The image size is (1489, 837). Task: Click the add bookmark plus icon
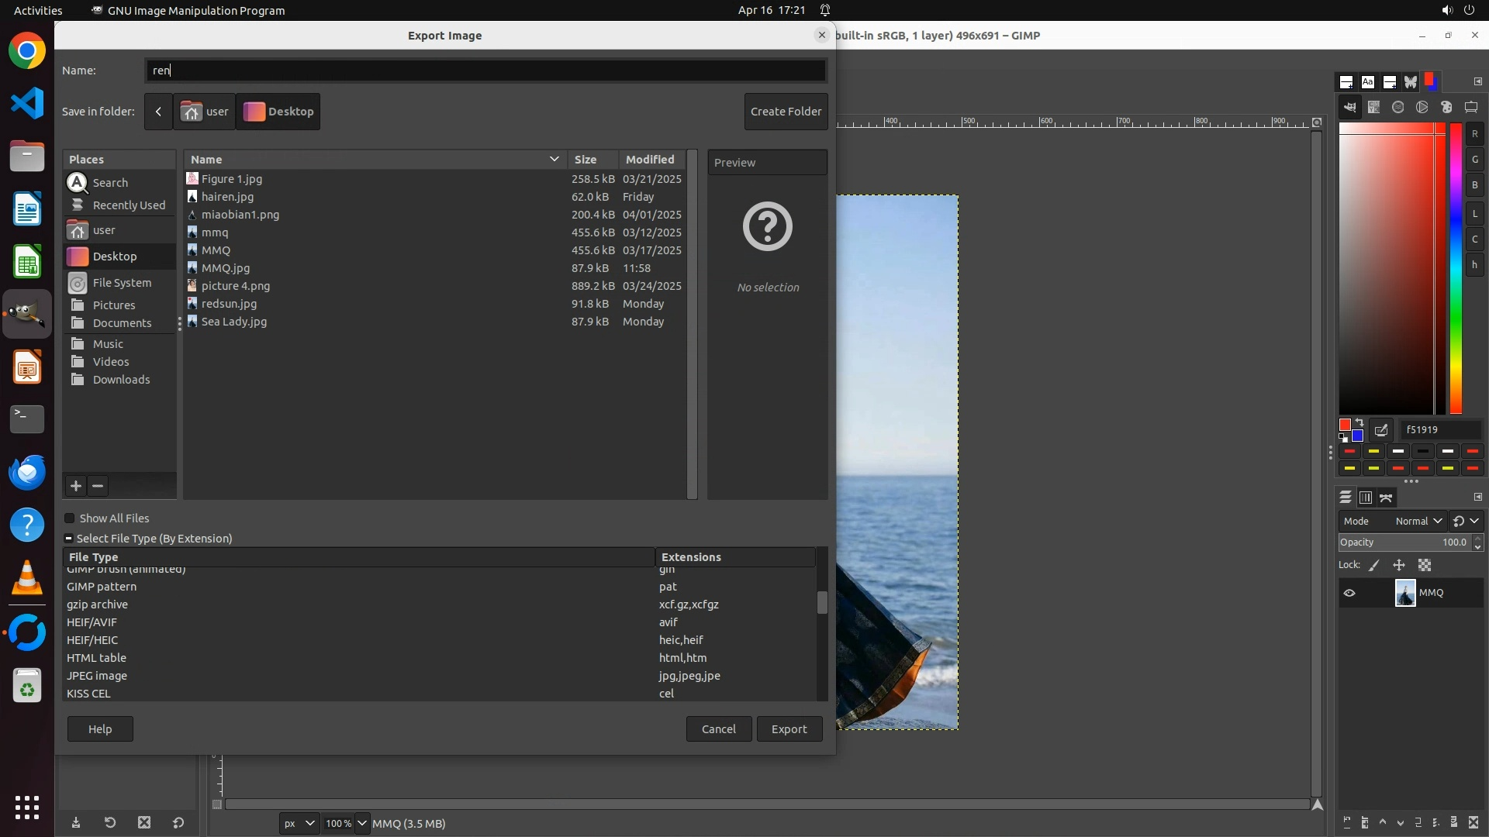point(75,486)
